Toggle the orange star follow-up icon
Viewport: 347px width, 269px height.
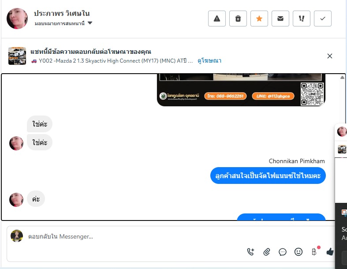[x=259, y=19]
